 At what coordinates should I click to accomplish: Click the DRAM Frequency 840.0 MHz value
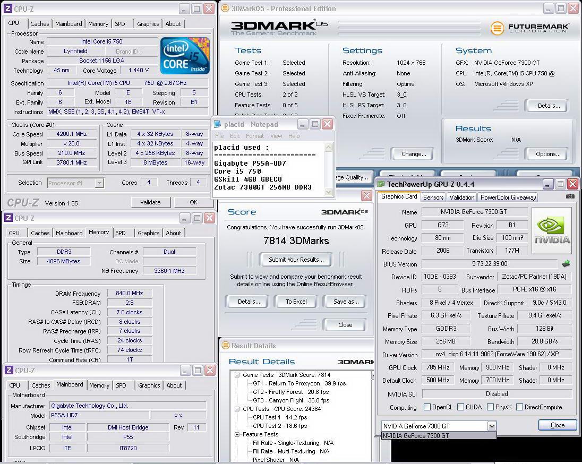click(x=130, y=293)
